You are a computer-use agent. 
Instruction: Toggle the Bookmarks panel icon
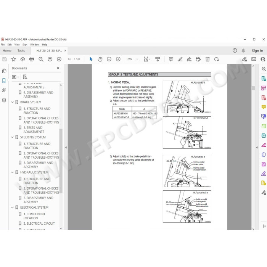pyautogui.click(x=4, y=80)
